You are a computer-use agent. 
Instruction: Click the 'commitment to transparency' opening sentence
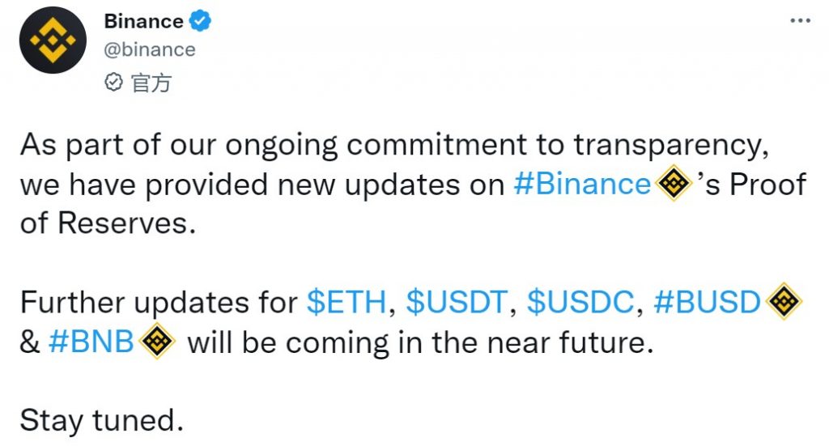[x=393, y=146]
